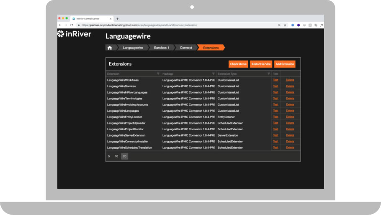Click the inRiver logo
This screenshot has width=381, height=215.
[x=74, y=34]
